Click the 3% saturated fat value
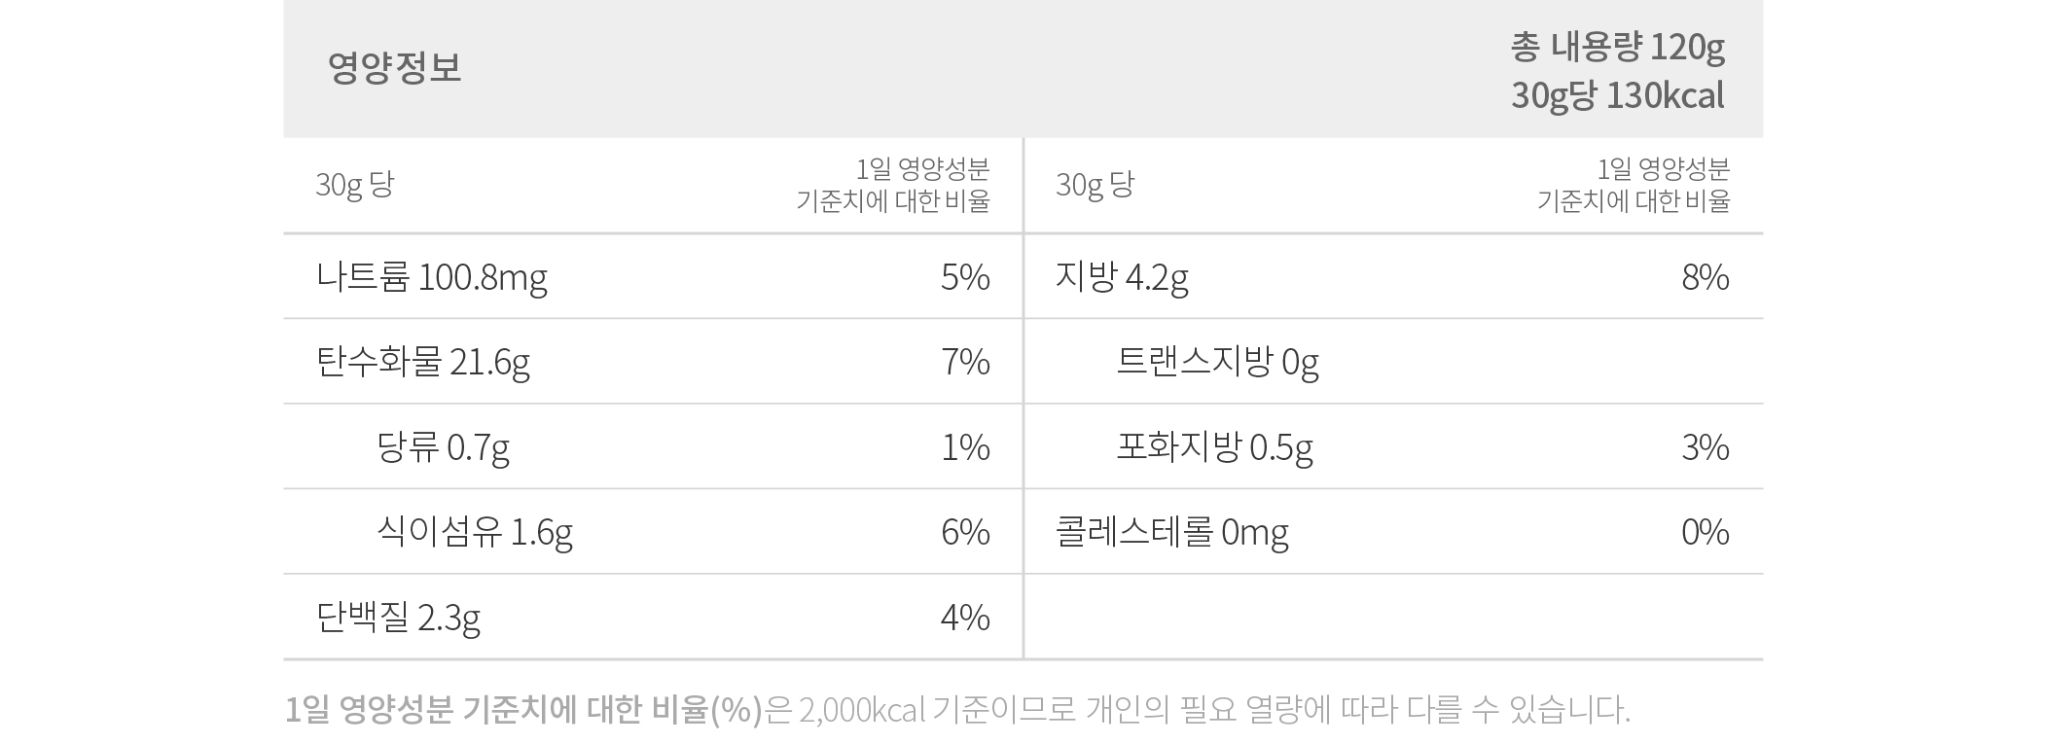Viewport: 2047px width, 744px height. coord(1706,447)
